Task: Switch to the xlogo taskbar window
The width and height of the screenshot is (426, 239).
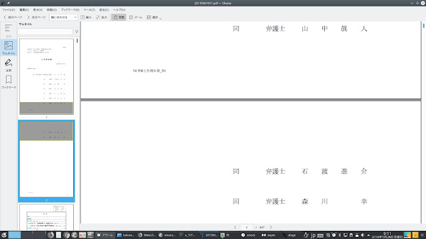Action: tap(291, 235)
